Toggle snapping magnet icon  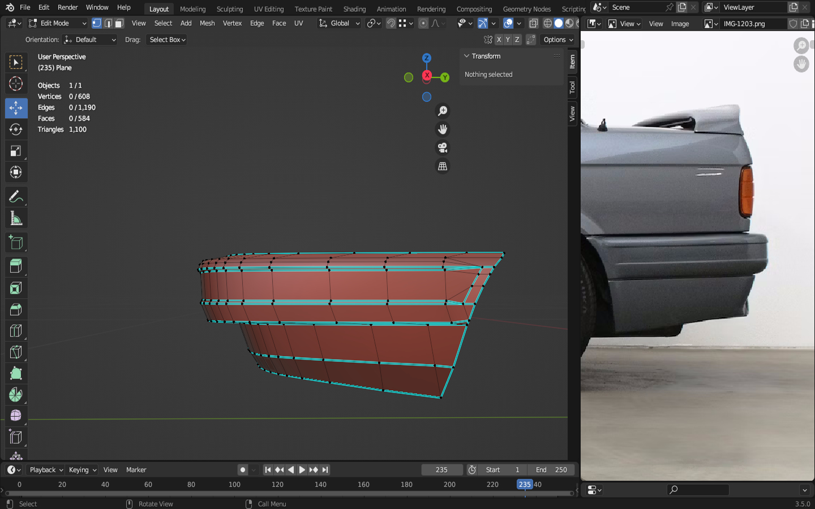[x=391, y=23]
